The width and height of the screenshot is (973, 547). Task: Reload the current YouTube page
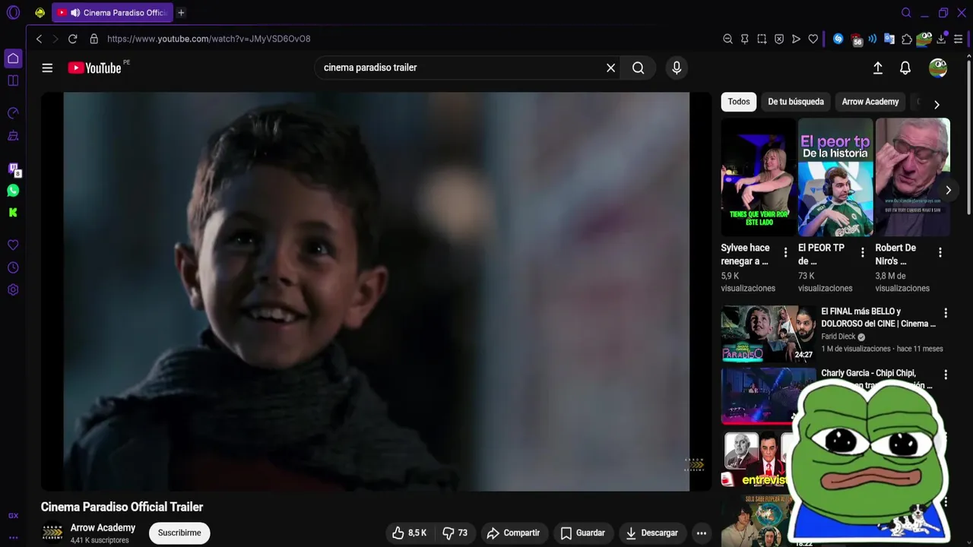[73, 39]
